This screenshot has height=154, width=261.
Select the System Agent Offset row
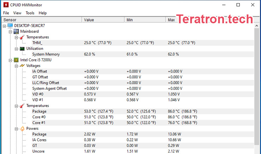tap(143, 88)
